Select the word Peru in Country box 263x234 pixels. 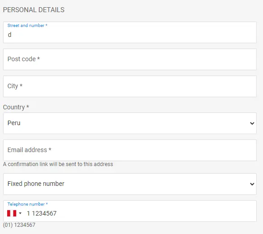click(x=14, y=123)
